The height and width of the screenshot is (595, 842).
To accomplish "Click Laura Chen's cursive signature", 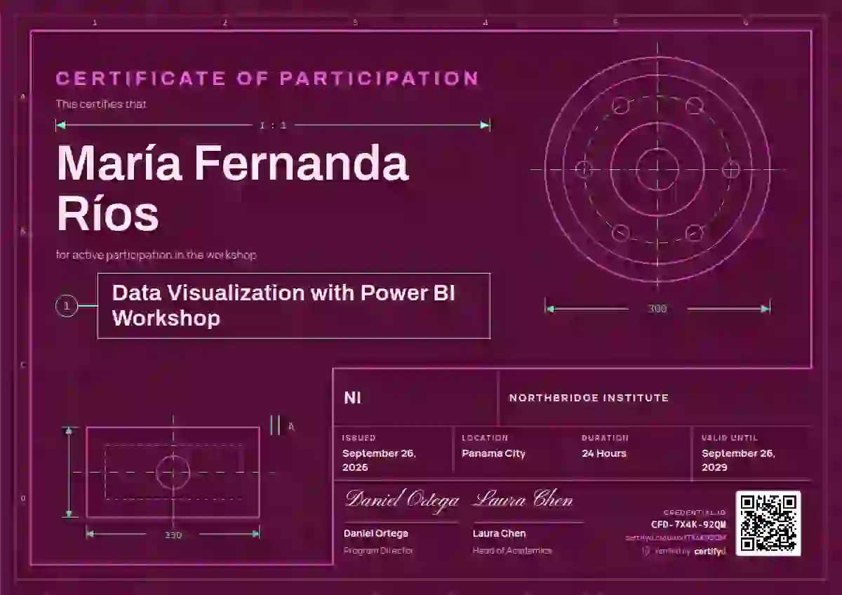I will pyautogui.click(x=523, y=500).
